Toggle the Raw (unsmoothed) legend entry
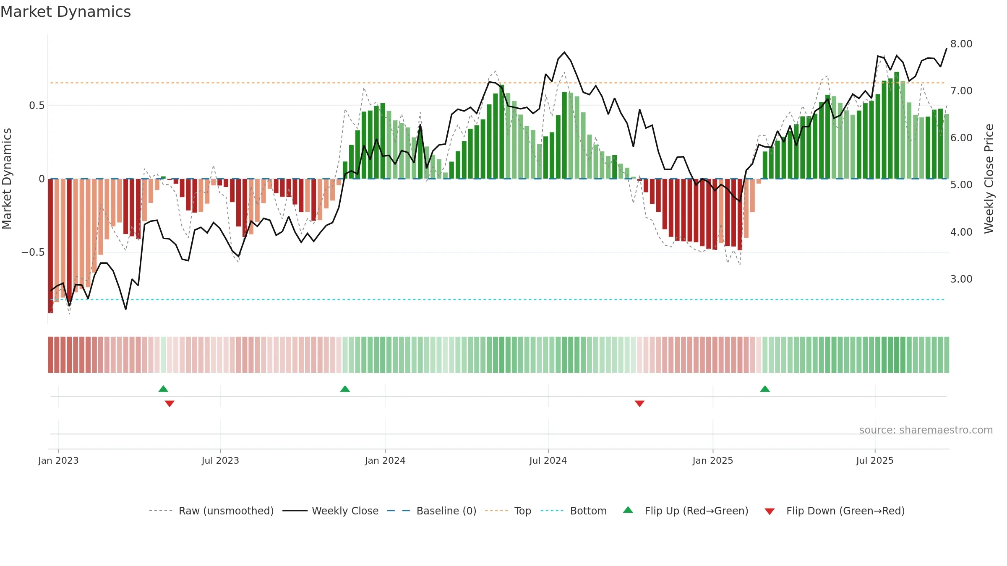 [x=211, y=511]
